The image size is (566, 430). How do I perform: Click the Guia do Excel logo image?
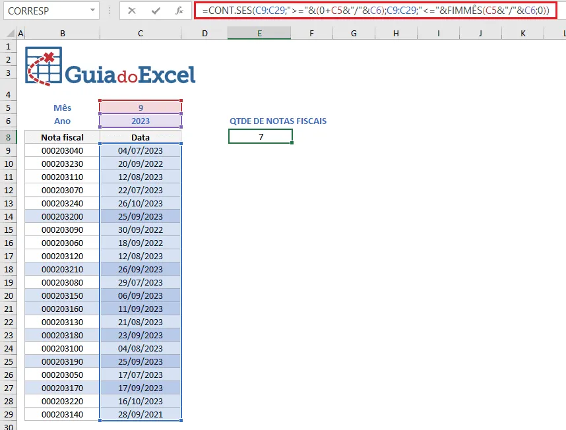(x=110, y=67)
